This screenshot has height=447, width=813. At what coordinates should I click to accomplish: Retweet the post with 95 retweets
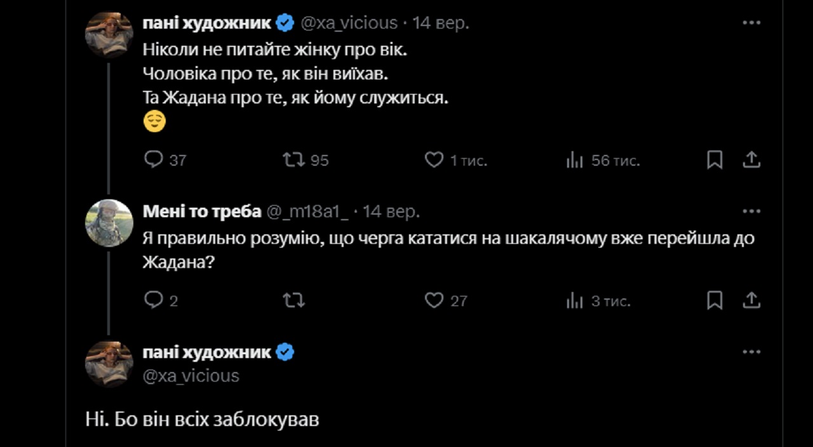point(294,160)
